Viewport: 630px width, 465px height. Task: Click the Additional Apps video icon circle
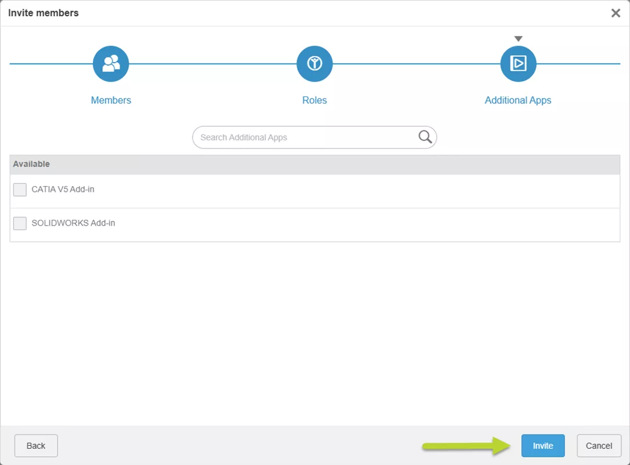[518, 64]
